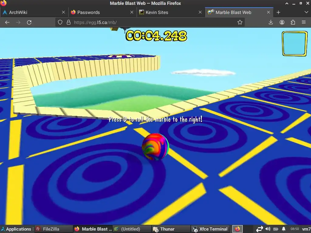
Task: View site security padlock info
Action: [x=69, y=22]
